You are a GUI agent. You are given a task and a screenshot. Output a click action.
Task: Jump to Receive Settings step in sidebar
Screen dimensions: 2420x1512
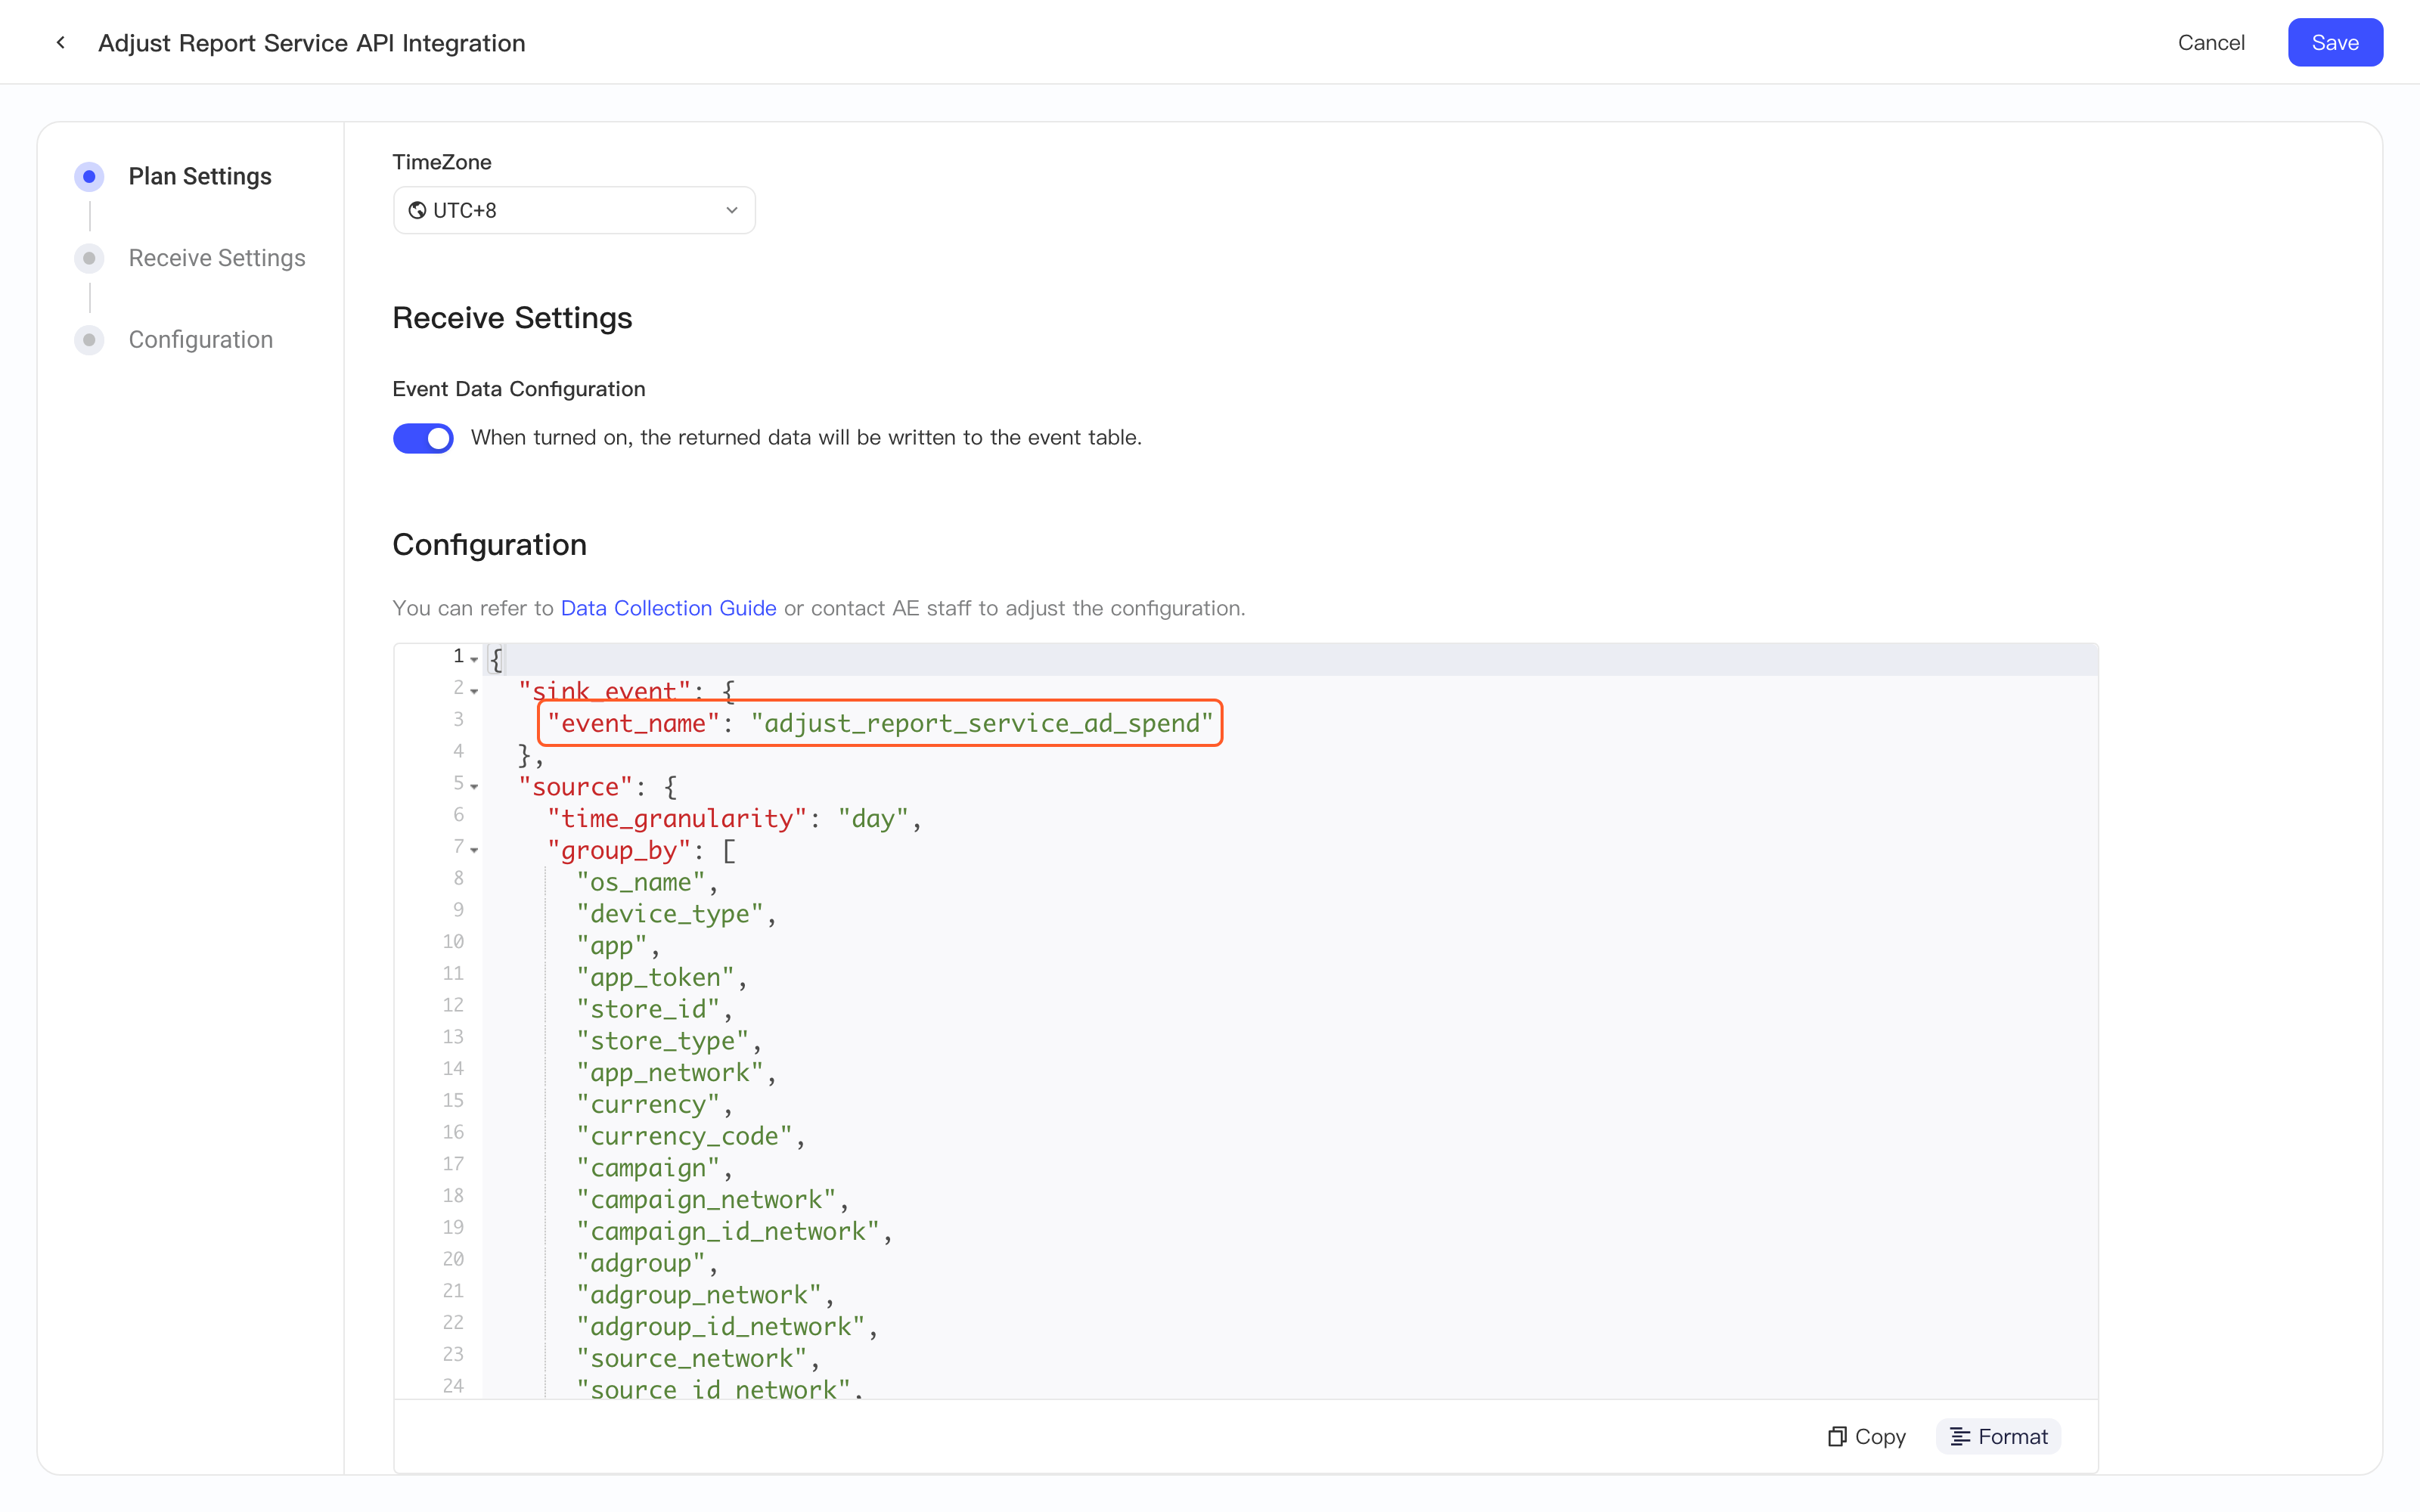click(x=217, y=258)
